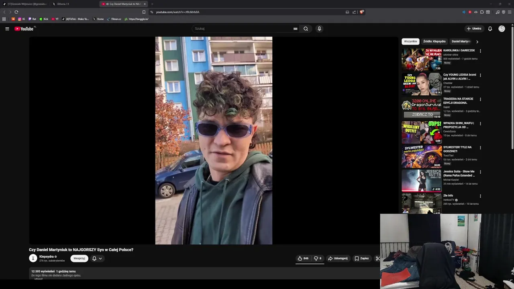Open TRAGEDIA NA STARCIE EDYCJI DRAGONA title

458,101
